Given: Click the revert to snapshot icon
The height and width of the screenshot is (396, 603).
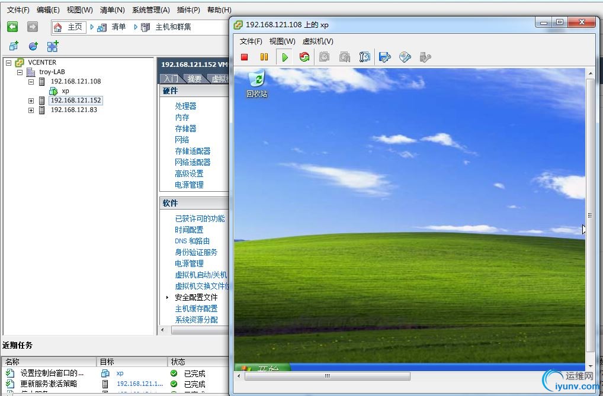Looking at the screenshot, I should (345, 57).
